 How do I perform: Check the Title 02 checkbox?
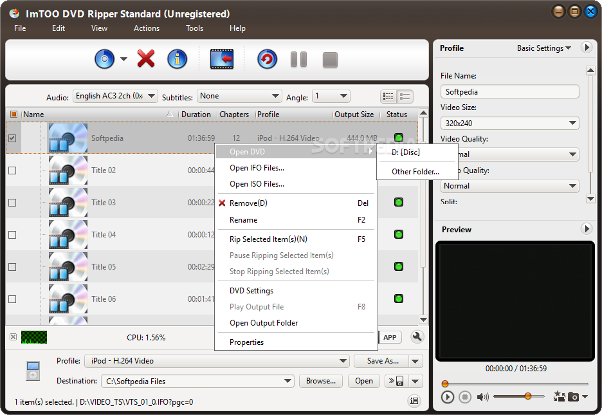click(x=12, y=170)
